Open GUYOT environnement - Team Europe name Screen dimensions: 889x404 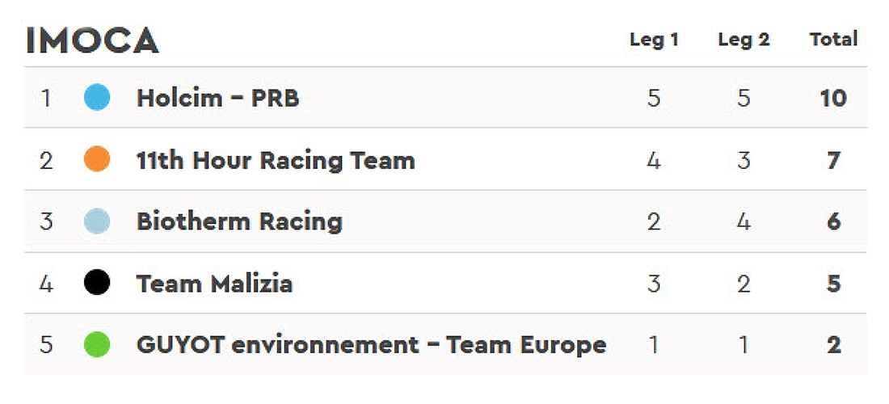coord(372,344)
